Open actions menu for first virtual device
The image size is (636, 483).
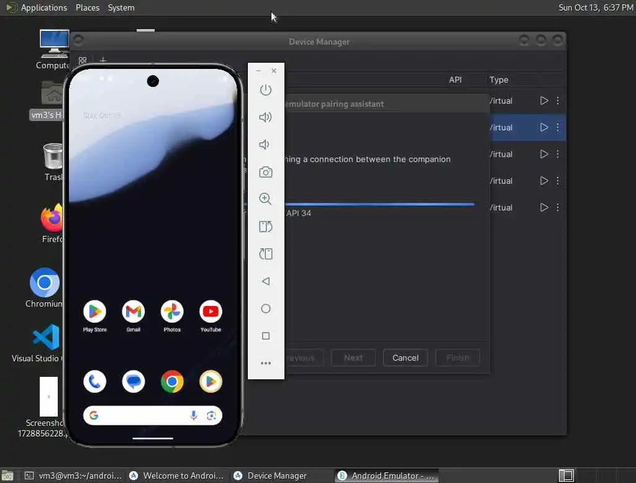point(558,101)
